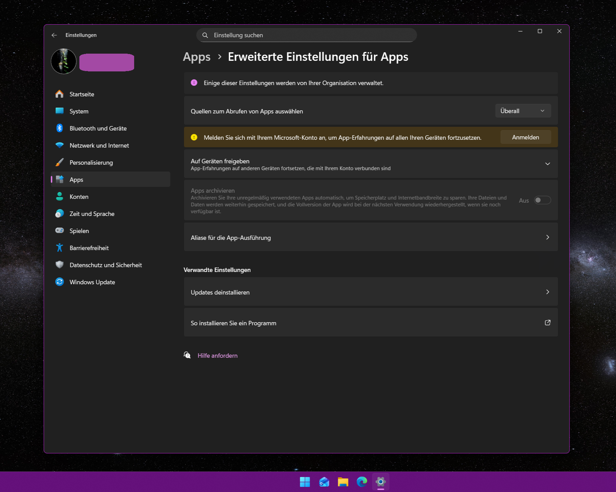Click the Konten person icon

60,196
